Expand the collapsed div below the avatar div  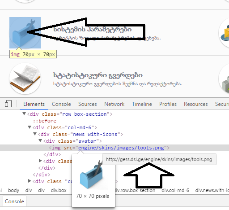click(x=40, y=161)
